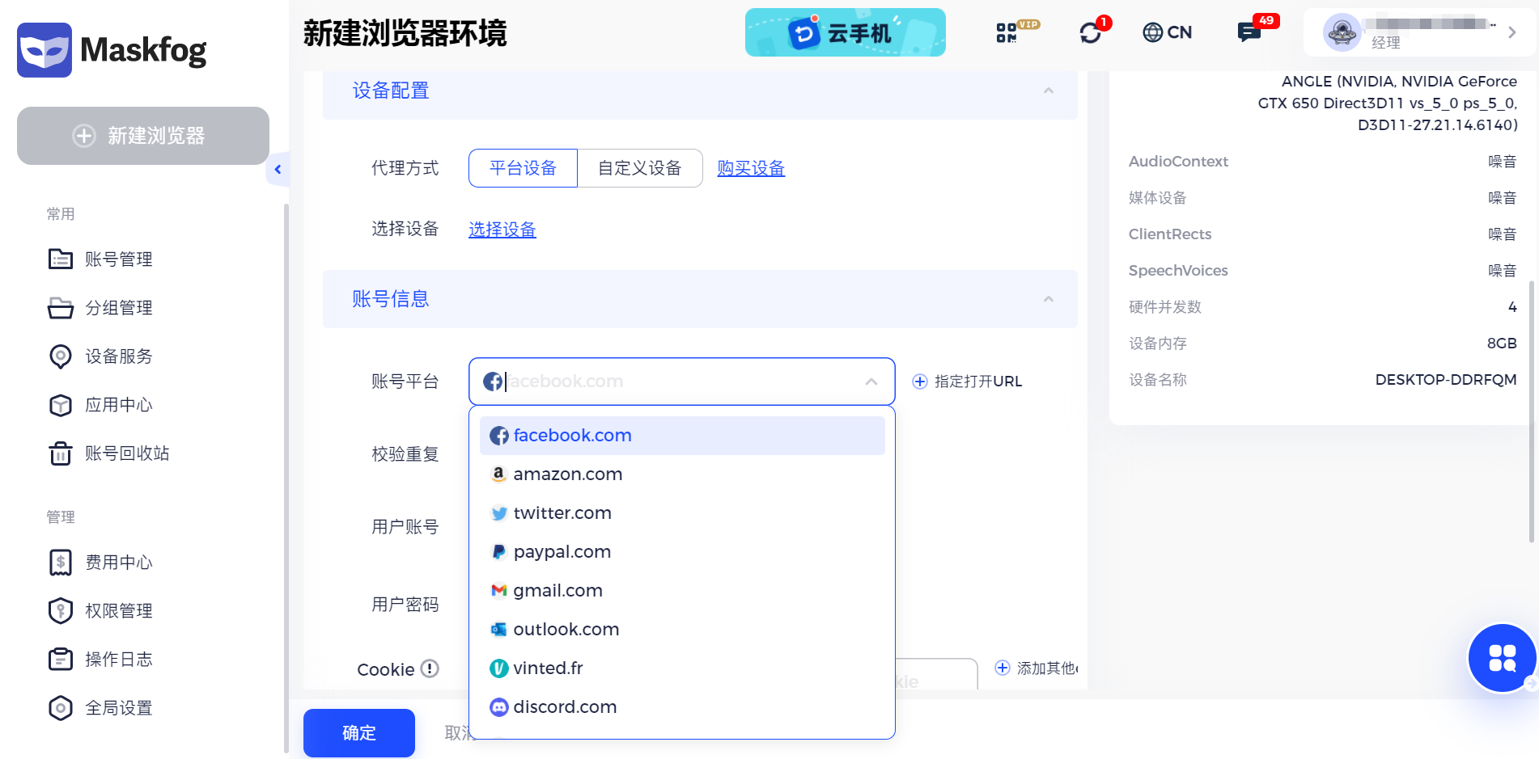Image resolution: width=1539 pixels, height=759 pixels.
Task: Click the 新建浏览器环境 page title
Action: pos(405,33)
